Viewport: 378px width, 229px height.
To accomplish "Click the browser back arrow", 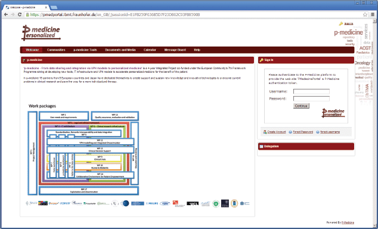I will pyautogui.click(x=6, y=15).
